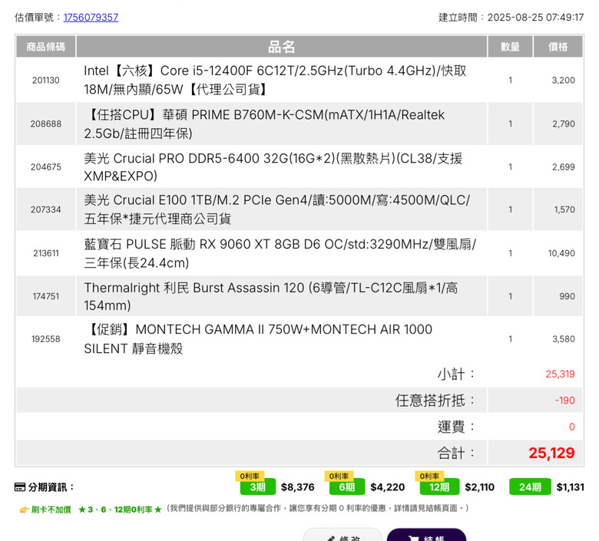Screen dimensions: 599x541
Task: Click the price 3,200
Action: pos(563,80)
